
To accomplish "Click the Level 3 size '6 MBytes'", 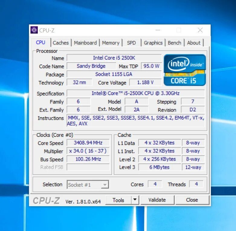I will pos(160,167).
